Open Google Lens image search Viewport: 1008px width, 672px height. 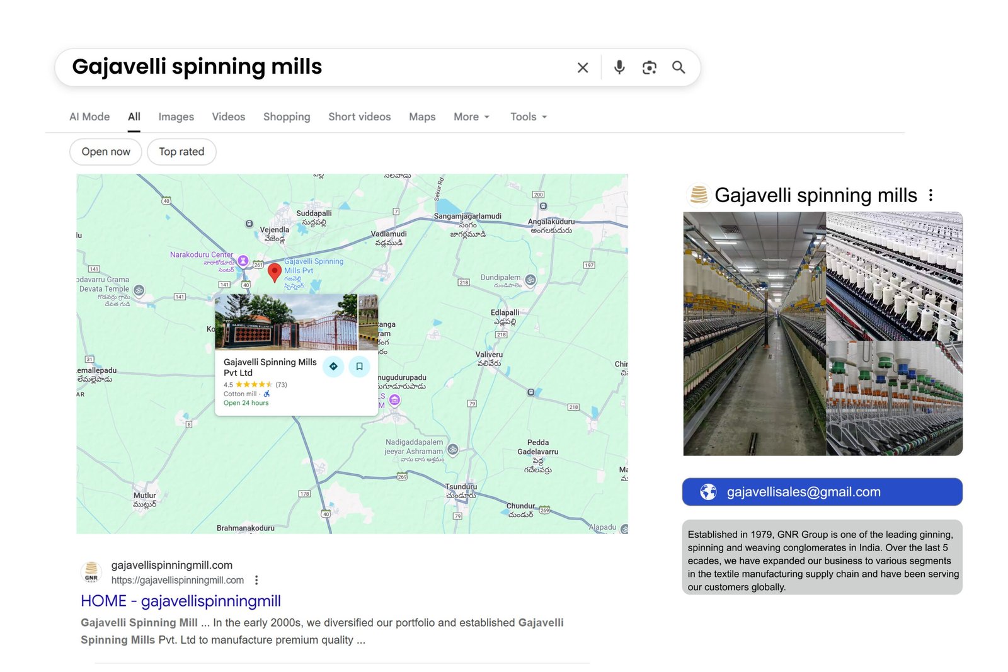click(x=649, y=67)
